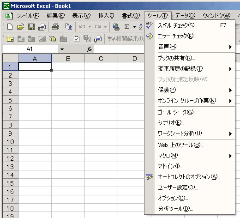Select Web 上のツール(B) menu entry
Screen dimensions: 240x218
click(190, 145)
